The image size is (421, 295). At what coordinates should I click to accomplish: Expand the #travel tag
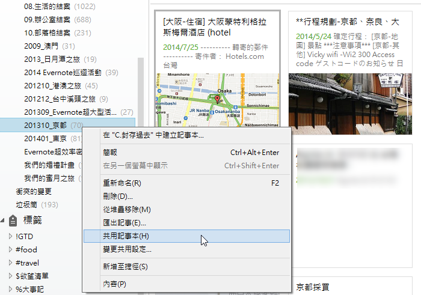pyautogui.click(x=10, y=263)
